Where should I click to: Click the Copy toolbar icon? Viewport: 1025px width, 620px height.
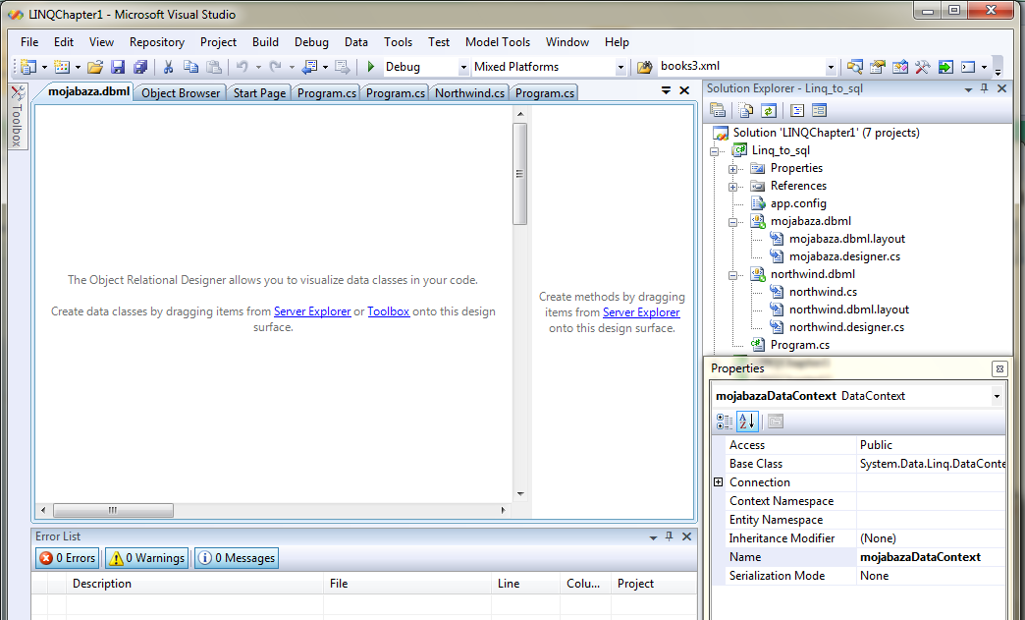[x=190, y=67]
